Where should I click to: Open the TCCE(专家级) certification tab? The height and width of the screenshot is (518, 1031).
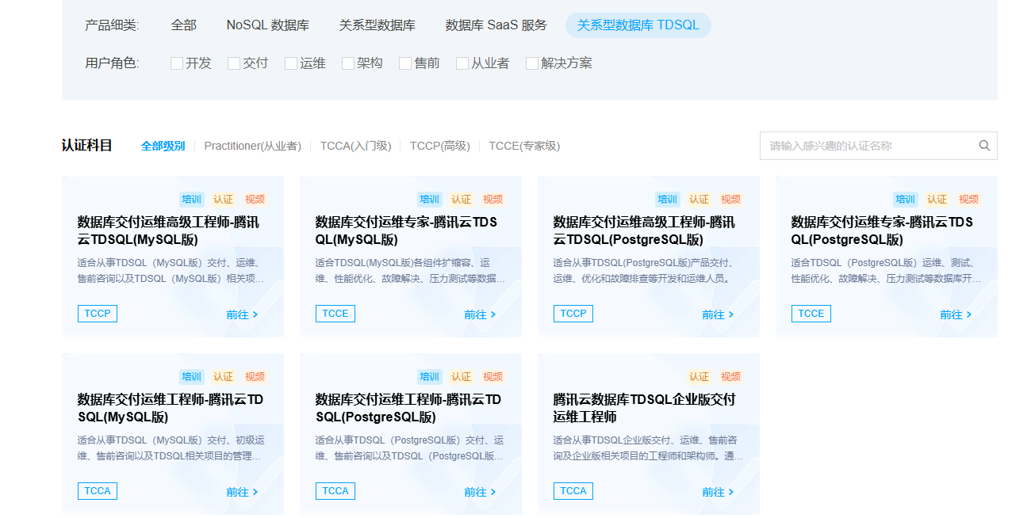point(525,145)
